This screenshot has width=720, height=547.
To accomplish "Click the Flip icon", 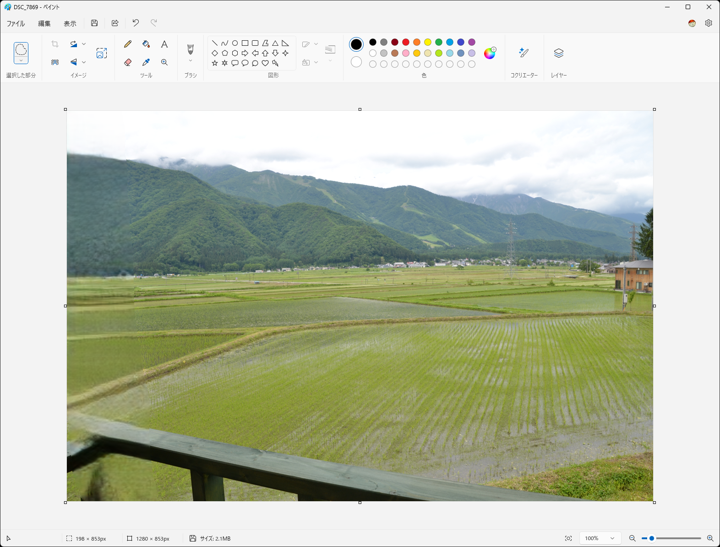I will click(73, 62).
